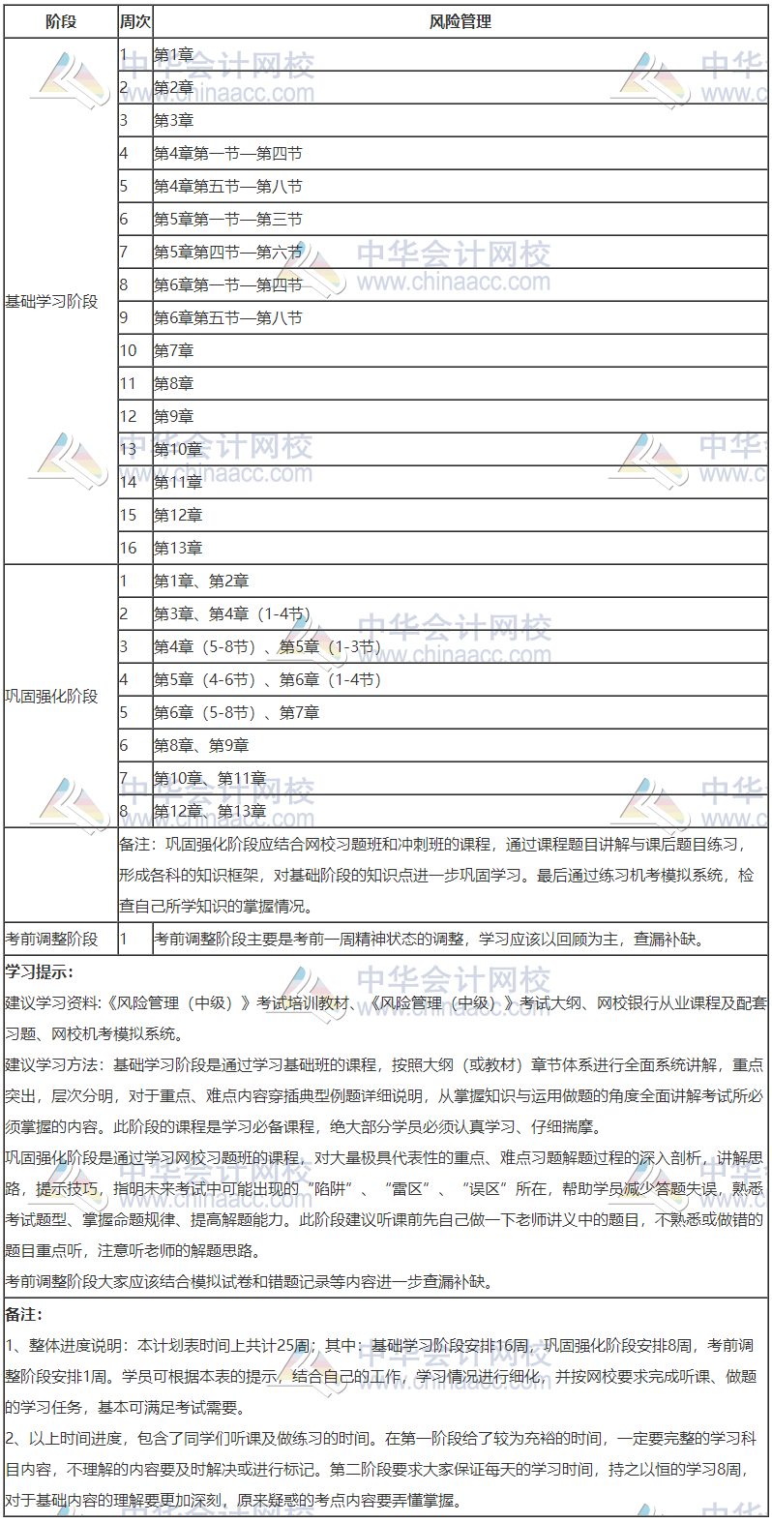Viewport: 772px width, 1523px height.
Task: Select '第5章第一节—第三节' row text
Action: point(228,220)
